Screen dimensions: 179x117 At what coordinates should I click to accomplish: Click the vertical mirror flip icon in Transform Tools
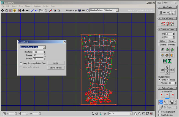point(170,61)
